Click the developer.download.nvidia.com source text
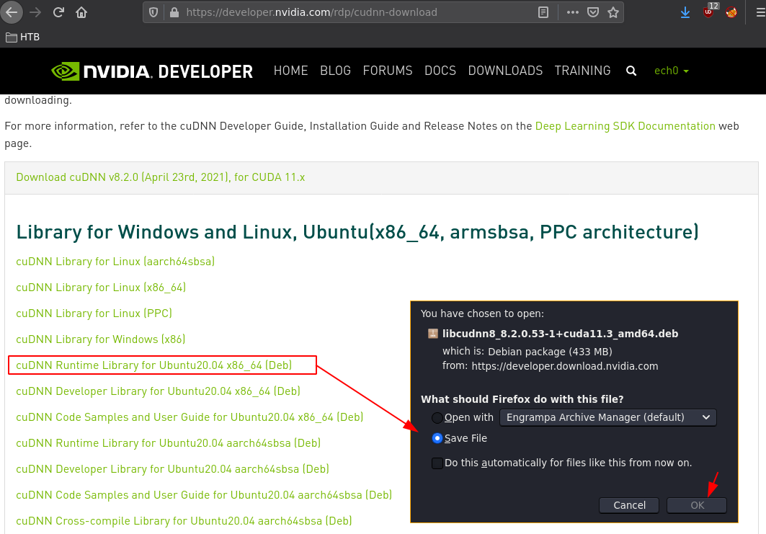Viewport: 766px width, 534px height. click(565, 366)
